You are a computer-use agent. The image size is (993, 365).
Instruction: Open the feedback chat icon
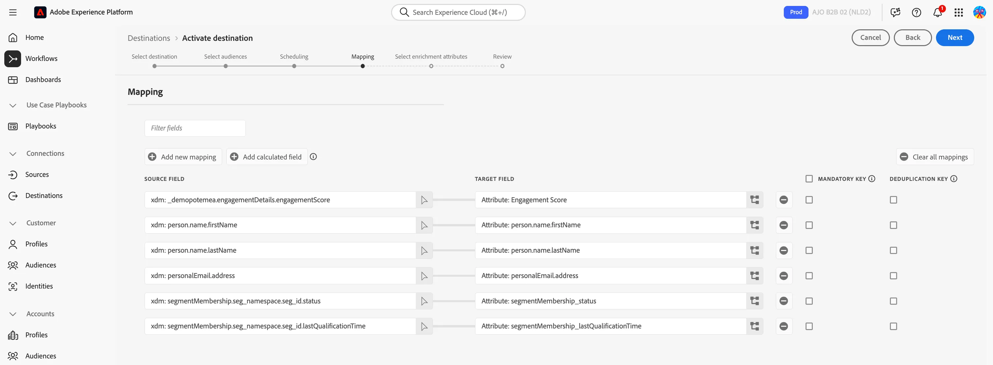(x=895, y=12)
